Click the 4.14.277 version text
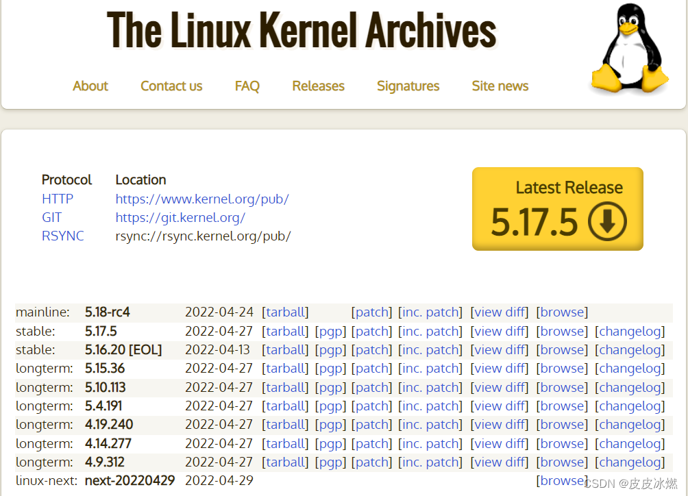Image resolution: width=688 pixels, height=496 pixels. pyautogui.click(x=108, y=444)
